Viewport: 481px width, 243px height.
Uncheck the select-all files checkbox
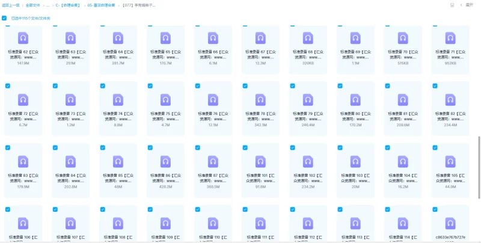(5, 18)
